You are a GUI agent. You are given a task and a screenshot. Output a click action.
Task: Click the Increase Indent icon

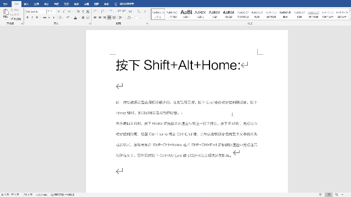click(x=124, y=11)
